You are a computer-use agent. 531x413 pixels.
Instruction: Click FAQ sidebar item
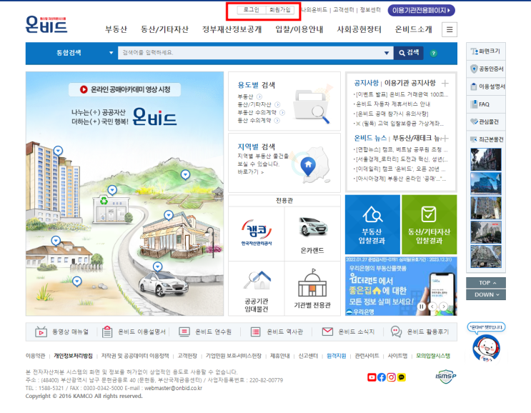click(486, 104)
